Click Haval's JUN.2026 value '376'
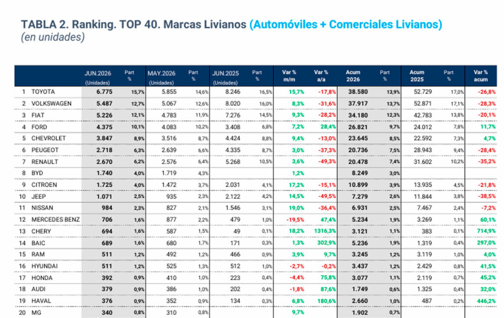Image resolution: width=504 pixels, height=318 pixels. pyautogui.click(x=107, y=301)
